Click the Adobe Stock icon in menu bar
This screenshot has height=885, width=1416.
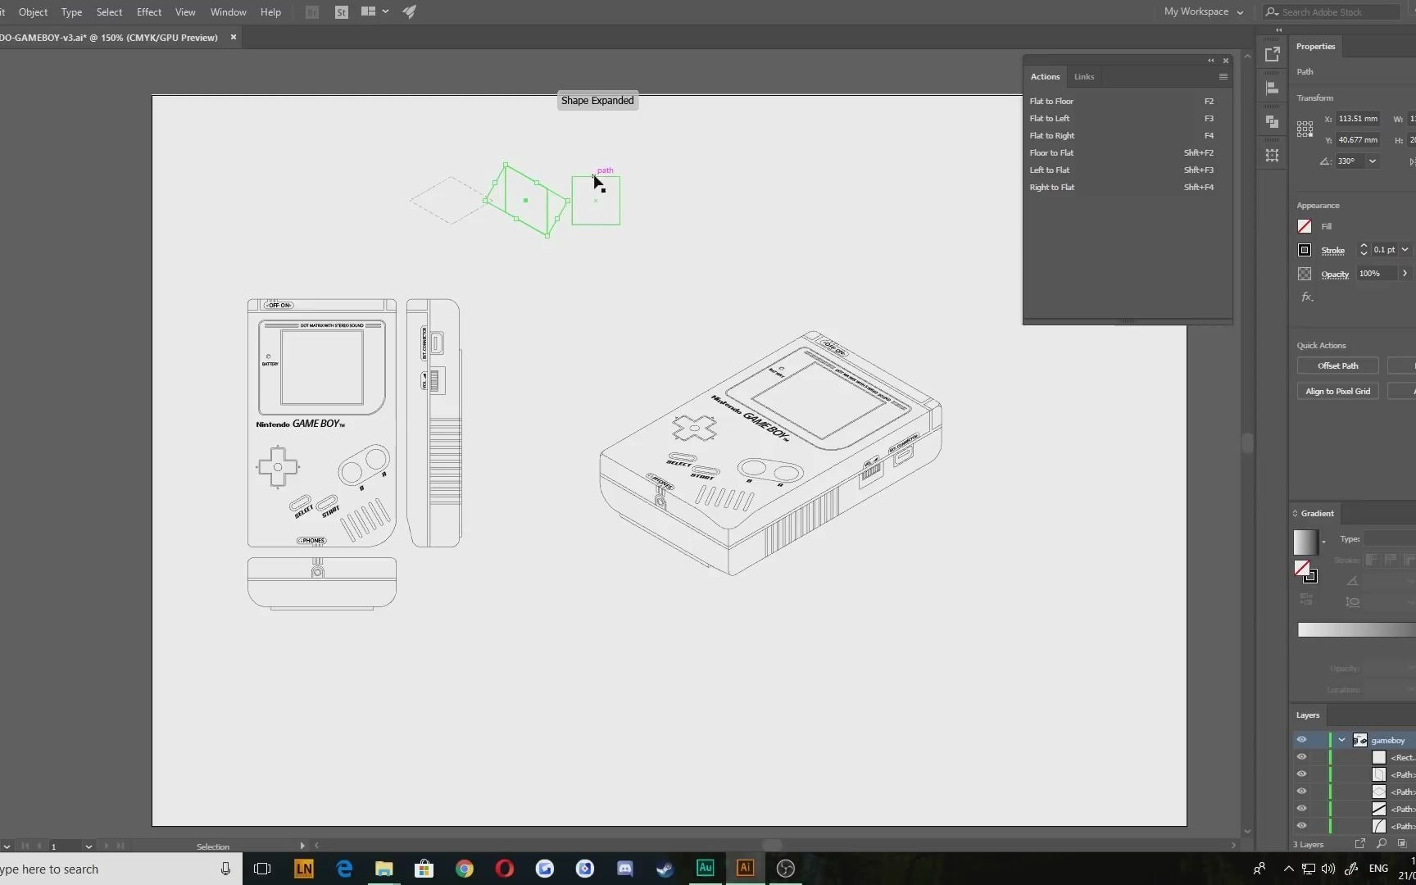341,12
